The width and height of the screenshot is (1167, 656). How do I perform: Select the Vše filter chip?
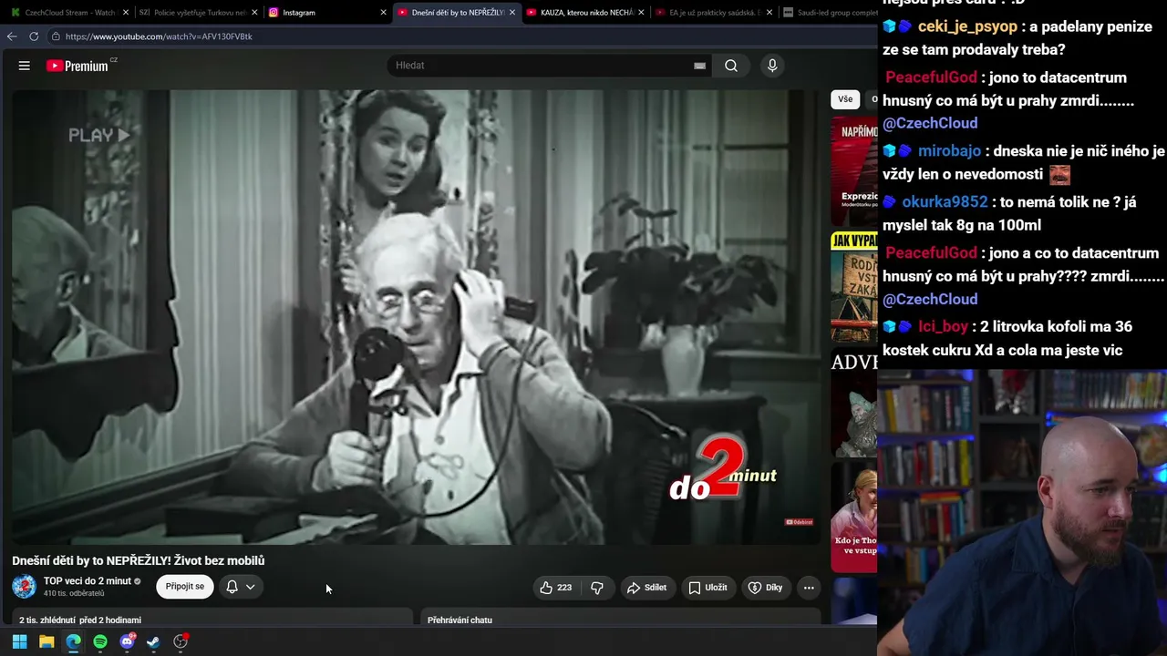[x=845, y=99]
